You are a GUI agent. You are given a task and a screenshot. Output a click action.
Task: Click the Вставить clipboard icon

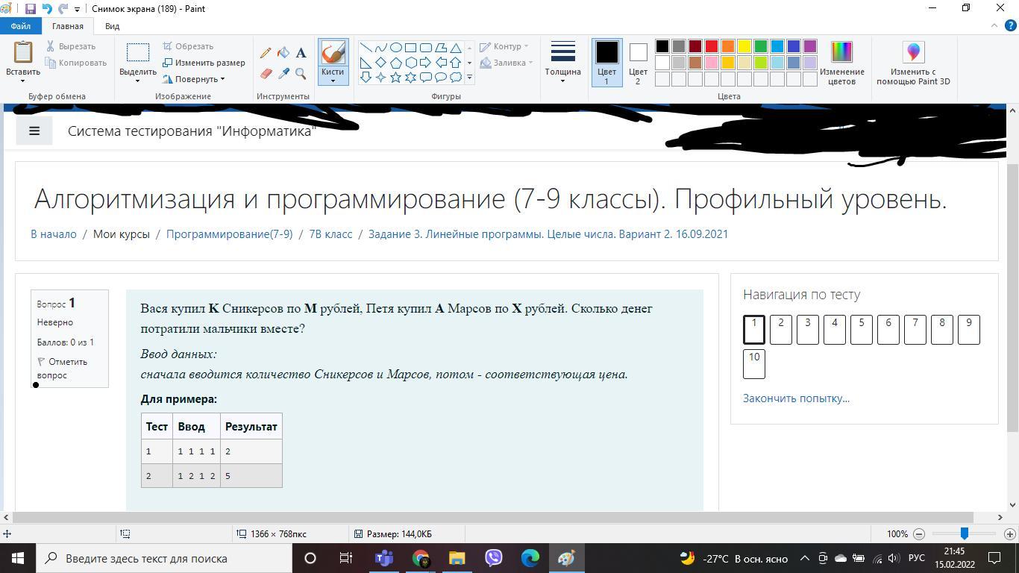click(x=23, y=52)
